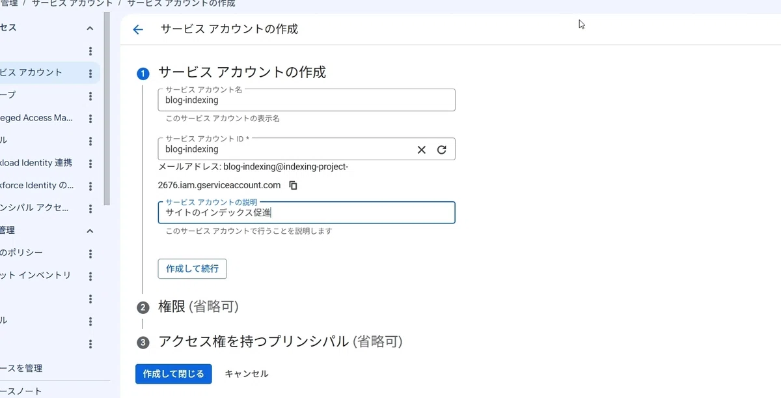Copy the service account email address
Image resolution: width=781 pixels, height=398 pixels.
(293, 185)
